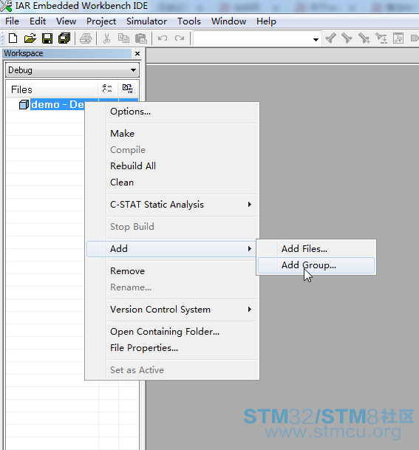Screen dimensions: 419x450
Task: Select the demo - Debug project row
Action: point(57,104)
